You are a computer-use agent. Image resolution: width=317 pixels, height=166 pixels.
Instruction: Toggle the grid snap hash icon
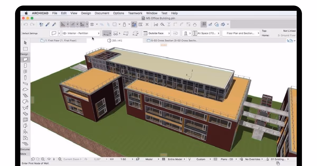[x=92, y=25]
